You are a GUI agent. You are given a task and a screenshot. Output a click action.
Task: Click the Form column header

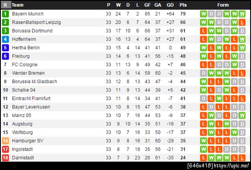click(223, 5)
